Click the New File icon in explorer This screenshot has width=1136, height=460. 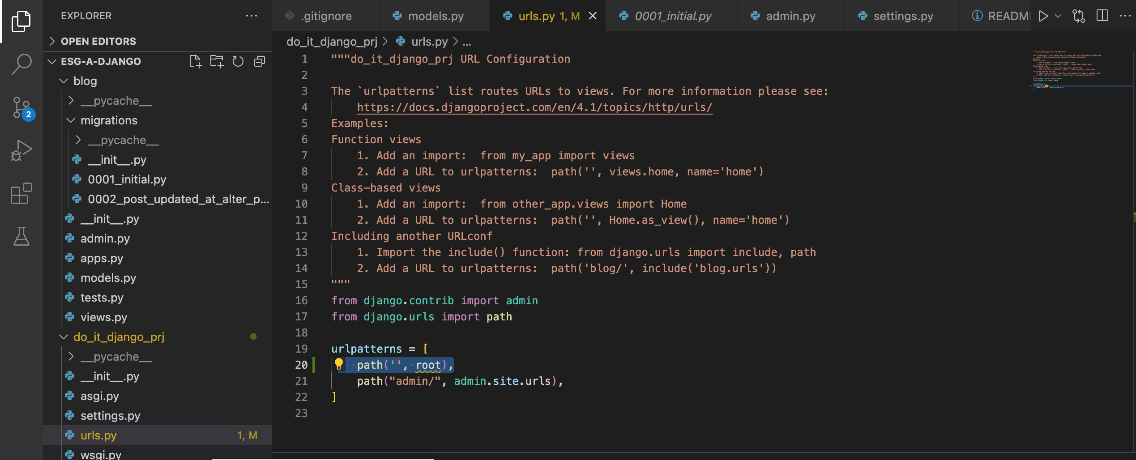(x=195, y=61)
